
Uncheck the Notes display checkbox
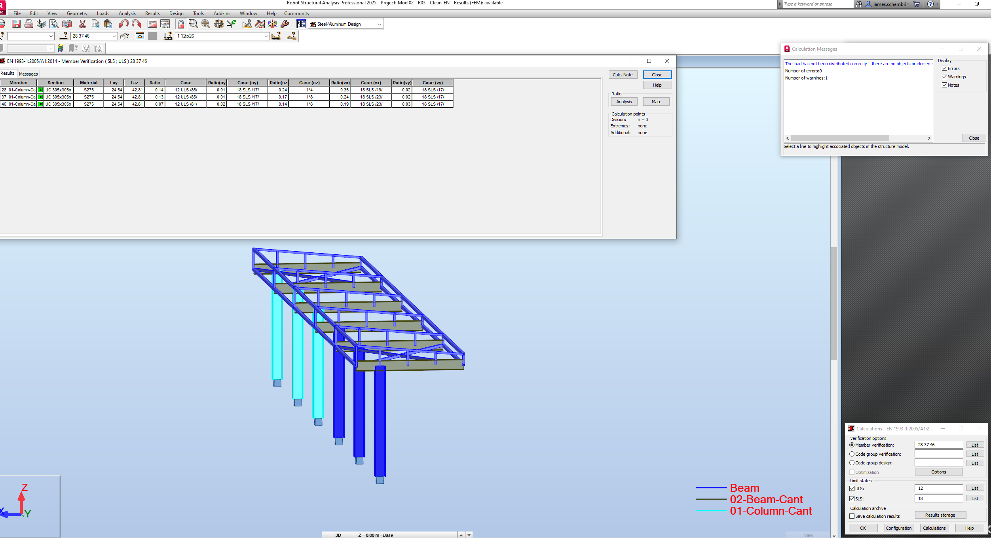944,85
